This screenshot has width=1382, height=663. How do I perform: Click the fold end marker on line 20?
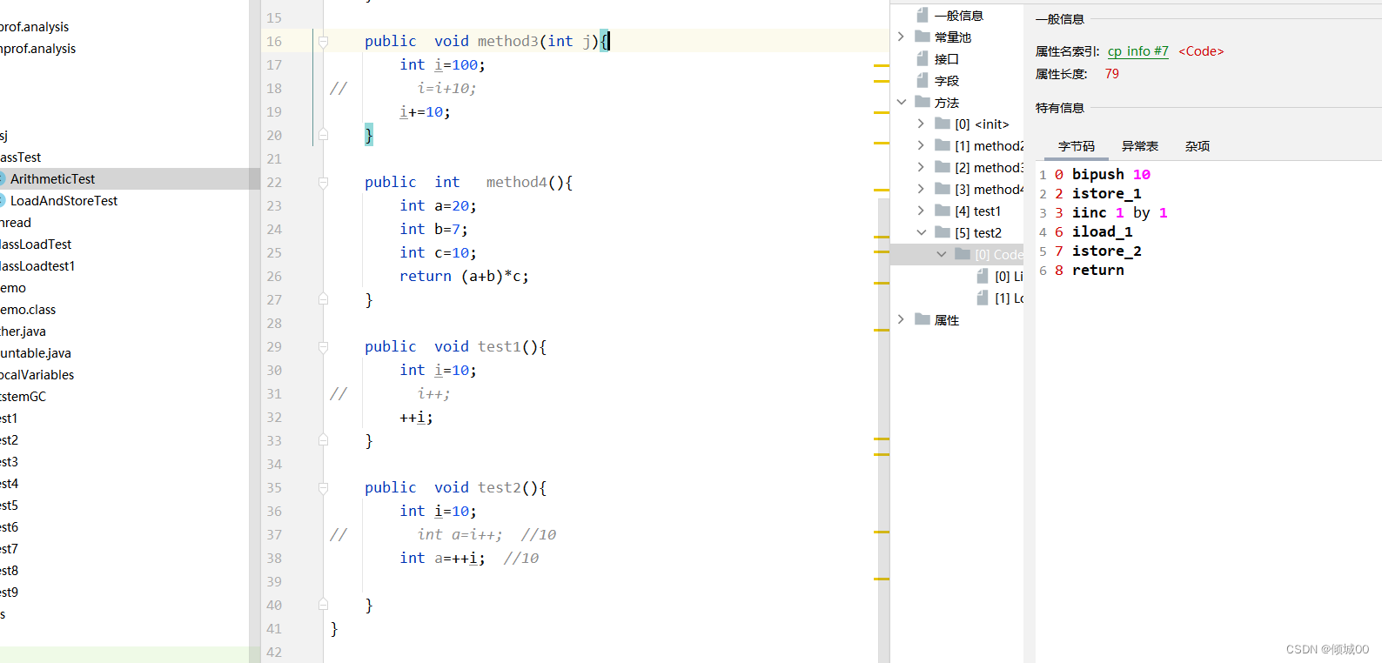point(323,135)
